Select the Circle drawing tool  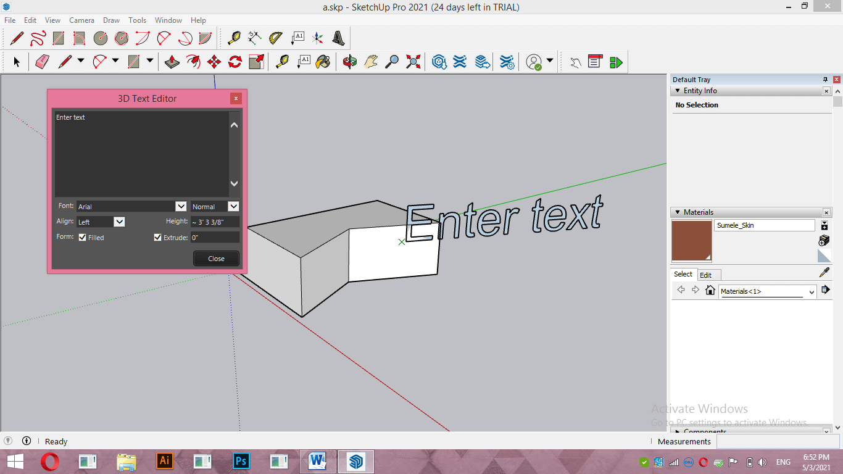click(101, 38)
